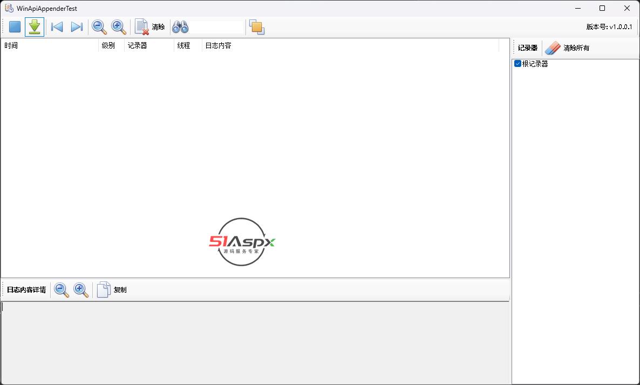This screenshot has width=640, height=385.
Task: Click the 时间 column header
Action: (x=50, y=45)
